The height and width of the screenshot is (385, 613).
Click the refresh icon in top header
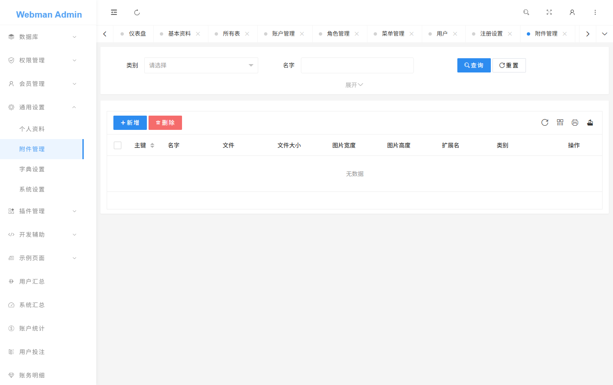(137, 13)
